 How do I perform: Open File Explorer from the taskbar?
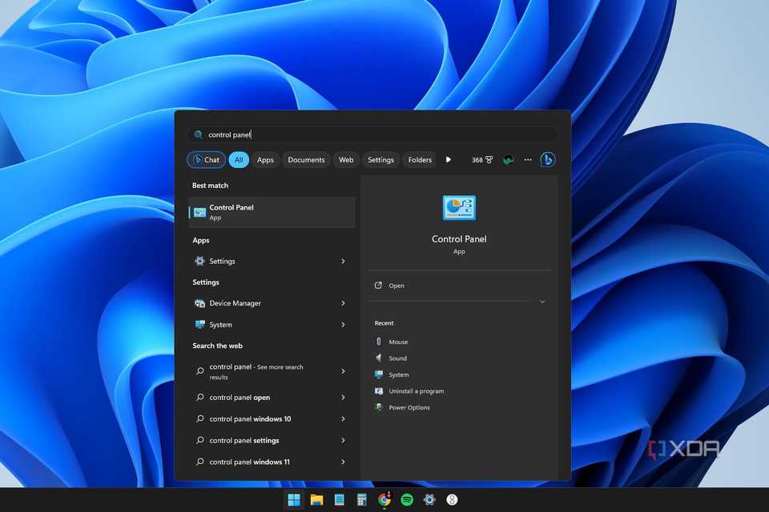coord(317,500)
